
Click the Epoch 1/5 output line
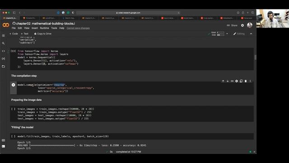[x=24, y=143]
